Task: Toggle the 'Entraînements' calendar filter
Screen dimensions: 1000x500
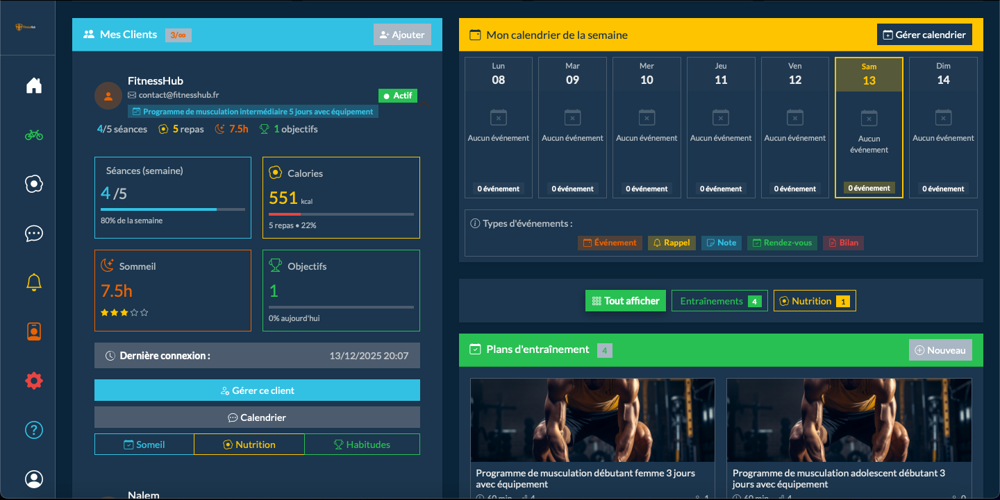Action: point(719,300)
